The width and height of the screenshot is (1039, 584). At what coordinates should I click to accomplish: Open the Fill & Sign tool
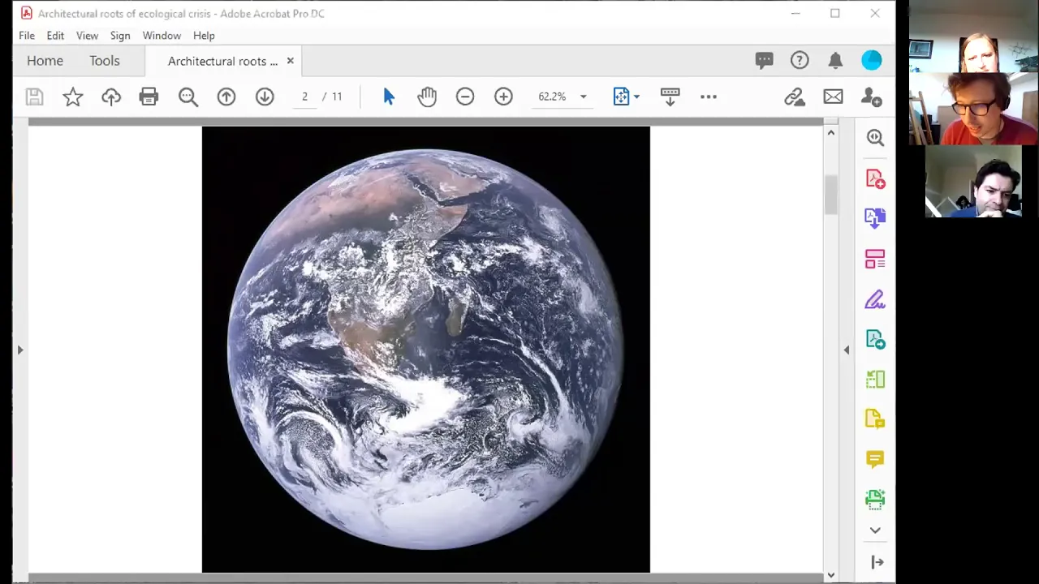875,299
